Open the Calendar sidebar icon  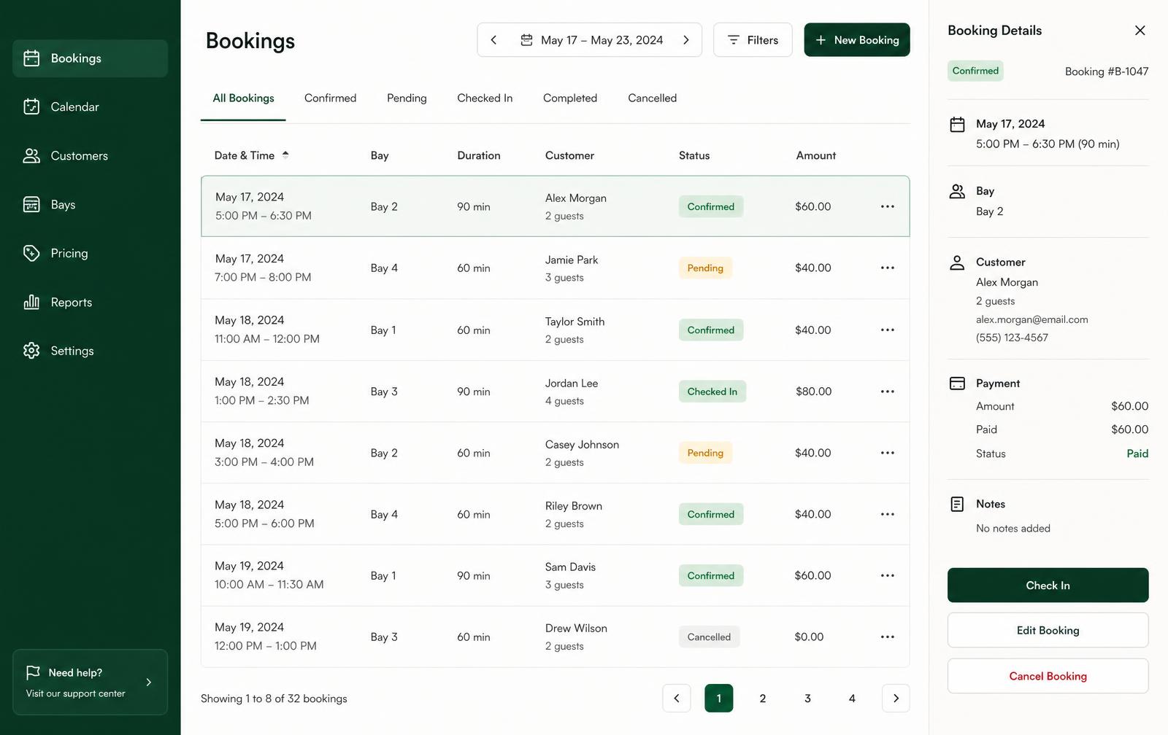[x=31, y=106]
